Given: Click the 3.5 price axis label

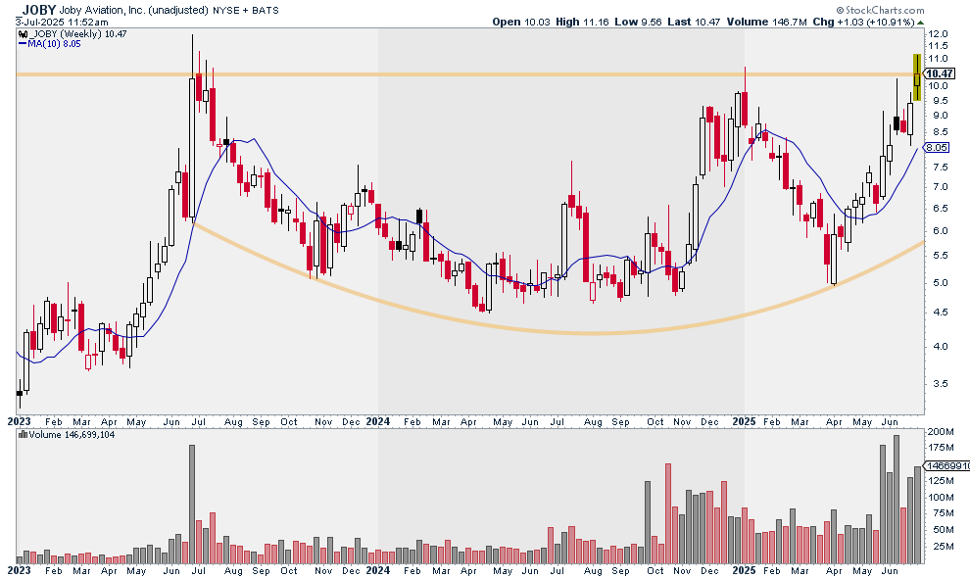Looking at the screenshot, I should point(941,383).
